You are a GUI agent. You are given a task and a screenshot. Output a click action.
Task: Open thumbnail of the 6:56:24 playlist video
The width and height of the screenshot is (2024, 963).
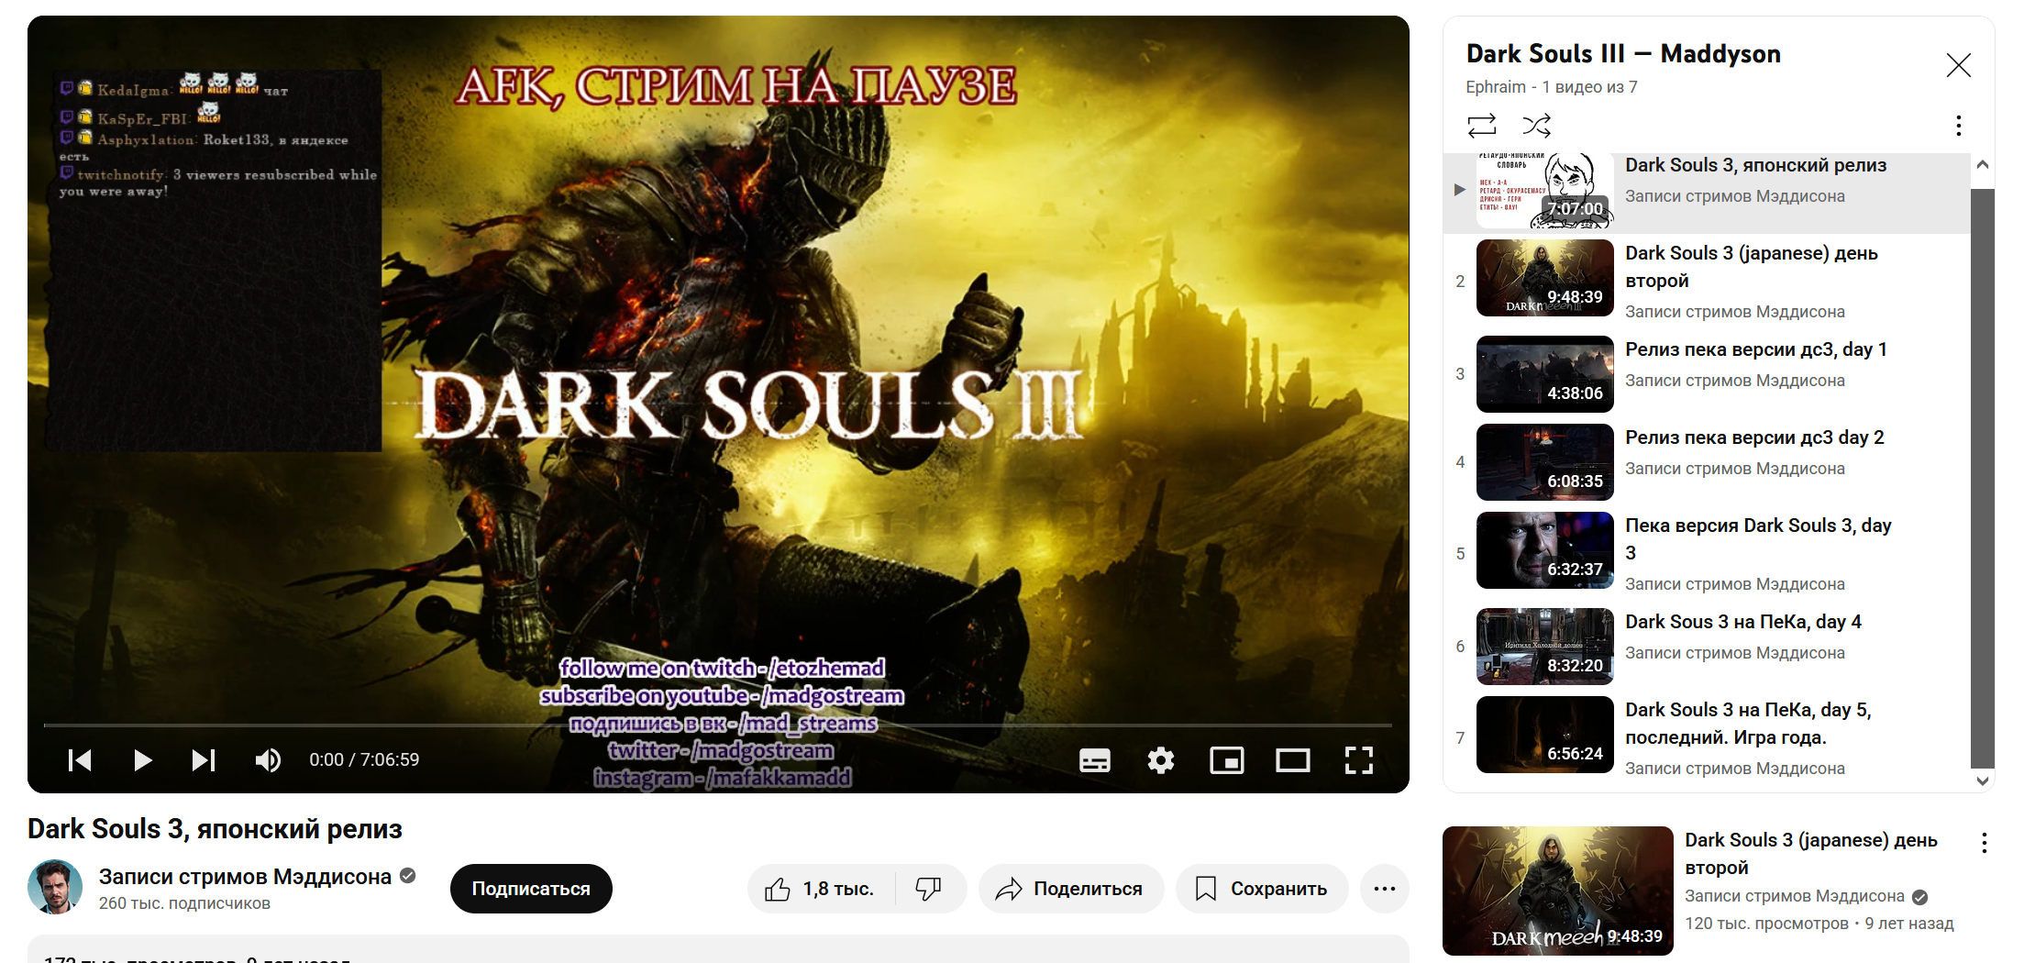(x=1545, y=735)
